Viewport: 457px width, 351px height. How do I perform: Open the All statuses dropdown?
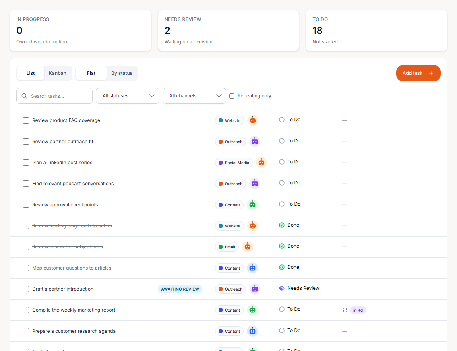[128, 96]
